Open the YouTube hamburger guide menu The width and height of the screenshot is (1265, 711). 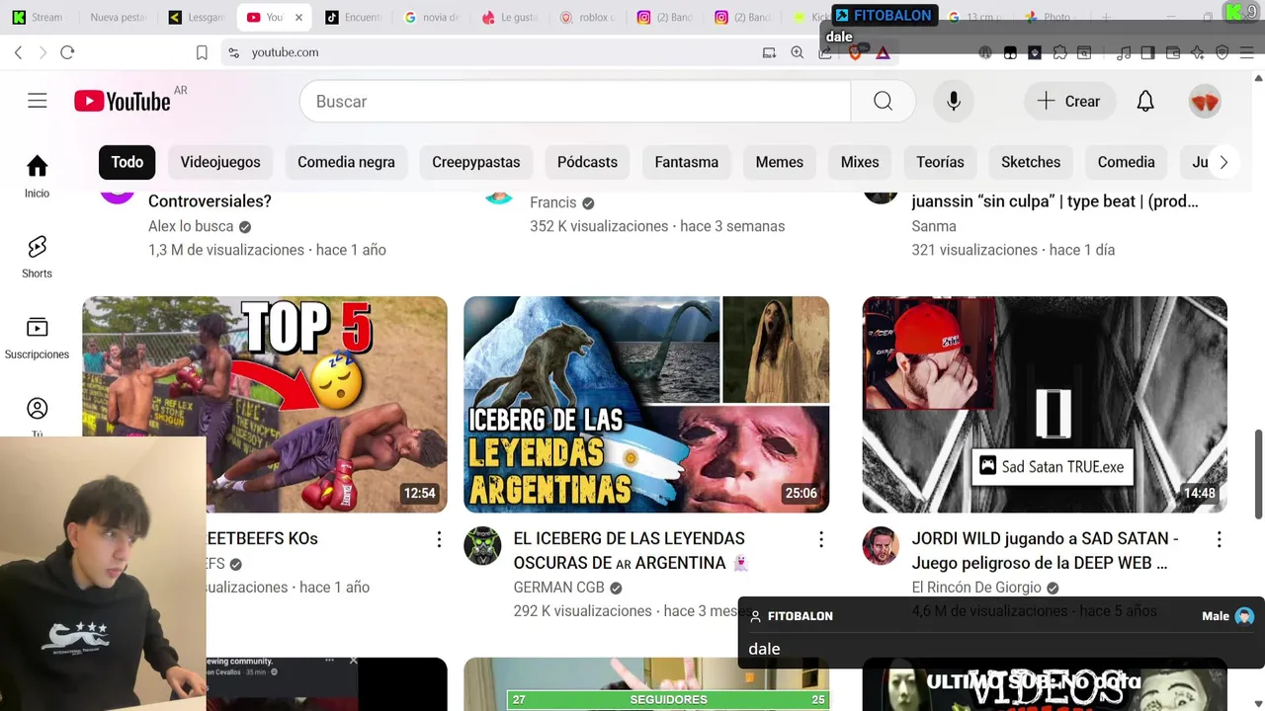[x=38, y=101]
